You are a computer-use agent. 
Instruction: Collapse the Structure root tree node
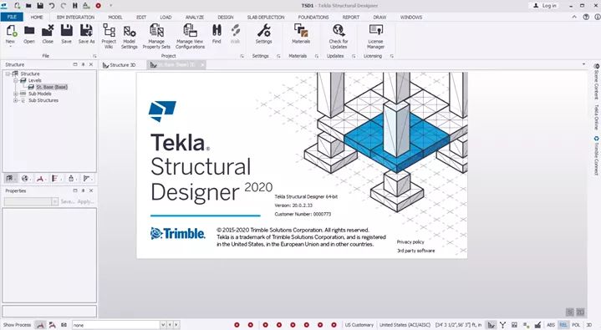[8, 74]
